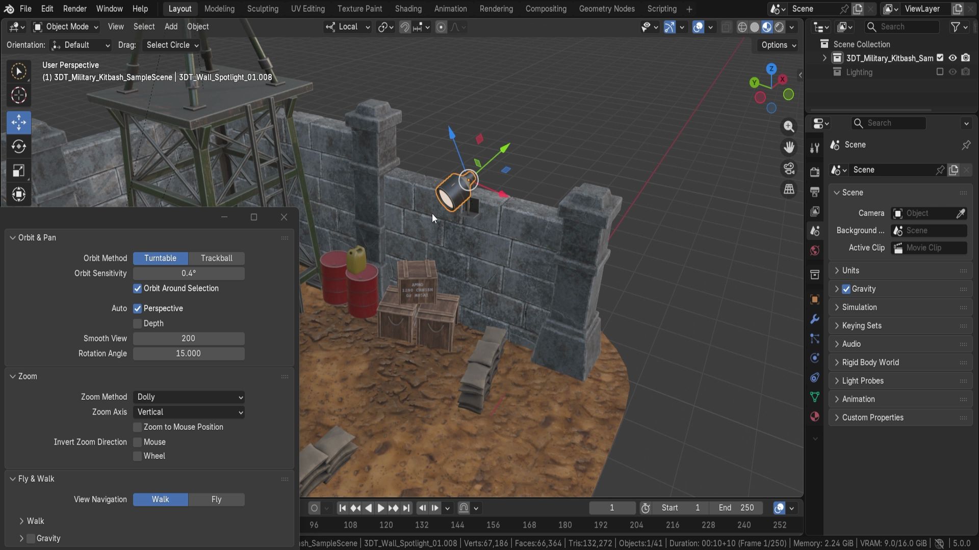Open the Modifier wrench properties tab
This screenshot has height=550, width=979.
(815, 319)
